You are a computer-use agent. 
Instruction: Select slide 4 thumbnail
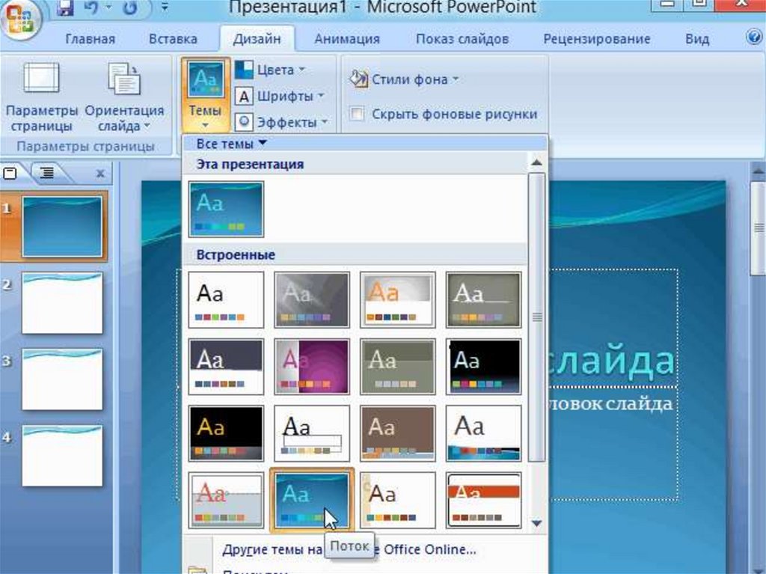62,456
